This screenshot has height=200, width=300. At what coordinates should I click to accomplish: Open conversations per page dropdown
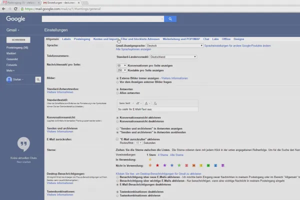[121, 65]
